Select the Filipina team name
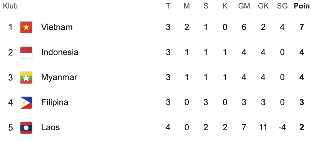The width and height of the screenshot is (316, 141). (x=55, y=102)
